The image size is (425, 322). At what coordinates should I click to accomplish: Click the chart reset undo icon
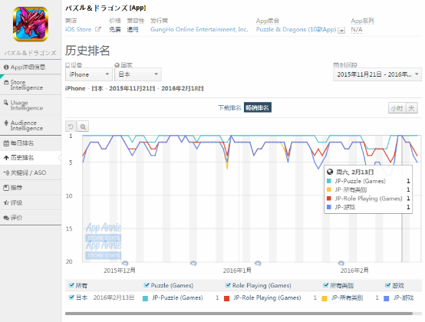pyautogui.click(x=71, y=127)
